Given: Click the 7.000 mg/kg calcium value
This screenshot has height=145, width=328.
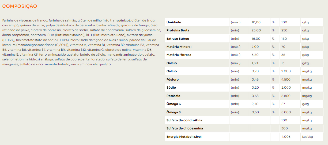Looking at the screenshot, I should [286, 71].
